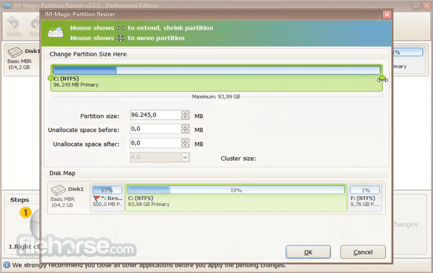
Task: Click the Disk1 drive icon in Disk Map
Action: (58, 189)
